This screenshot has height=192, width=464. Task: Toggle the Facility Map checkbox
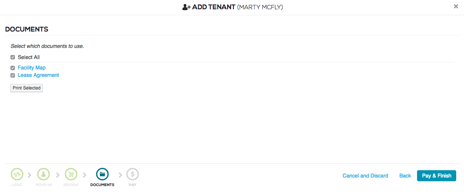[x=13, y=68]
